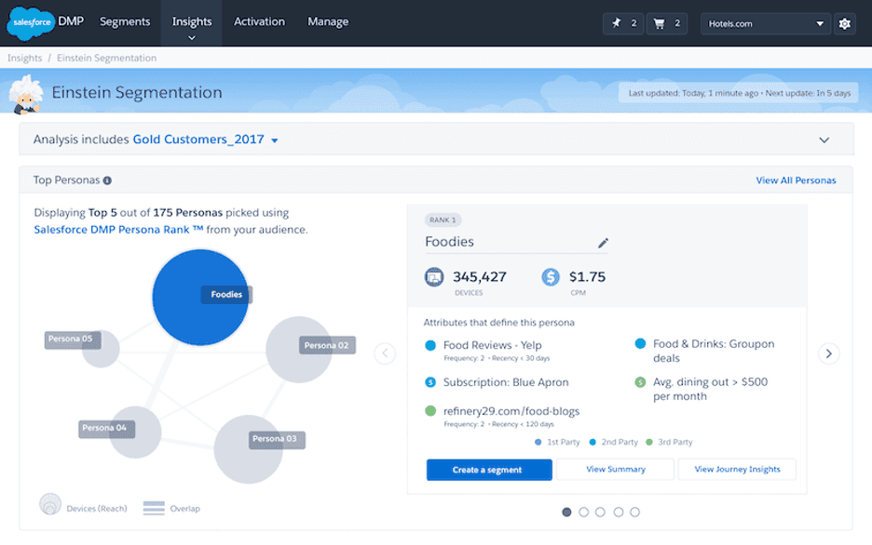Switch to the Activation tab
This screenshot has width=872, height=545.
259,20
